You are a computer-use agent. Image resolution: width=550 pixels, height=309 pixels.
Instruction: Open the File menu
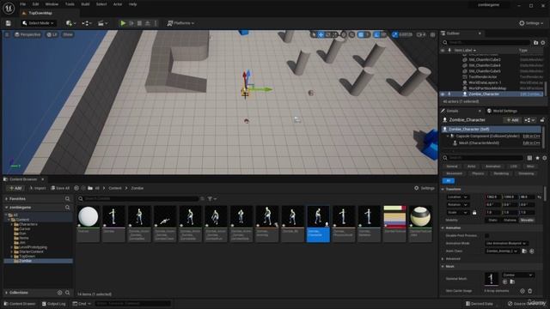(23, 4)
